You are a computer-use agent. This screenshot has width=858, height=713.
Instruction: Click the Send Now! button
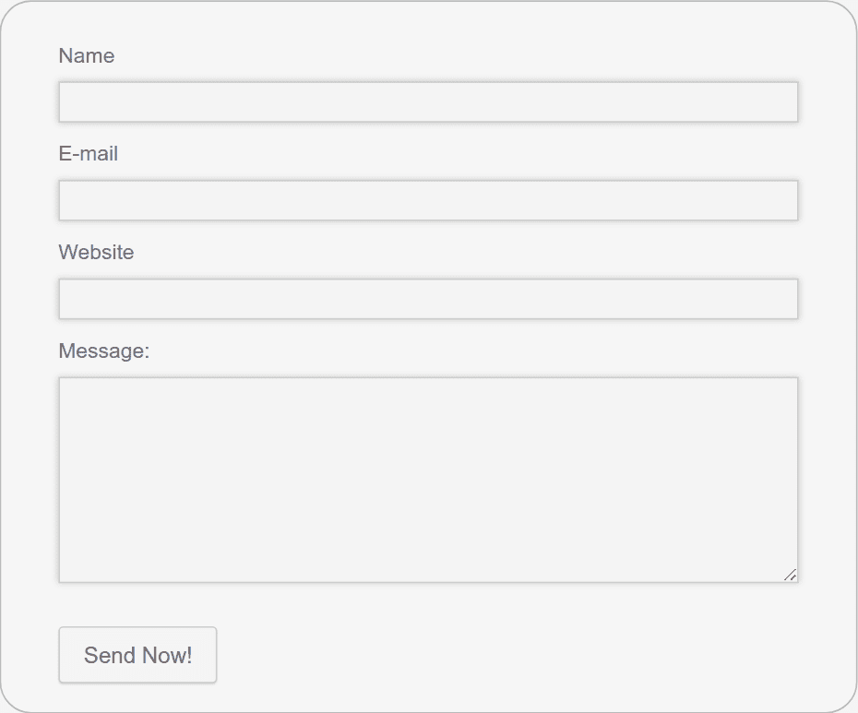point(137,655)
